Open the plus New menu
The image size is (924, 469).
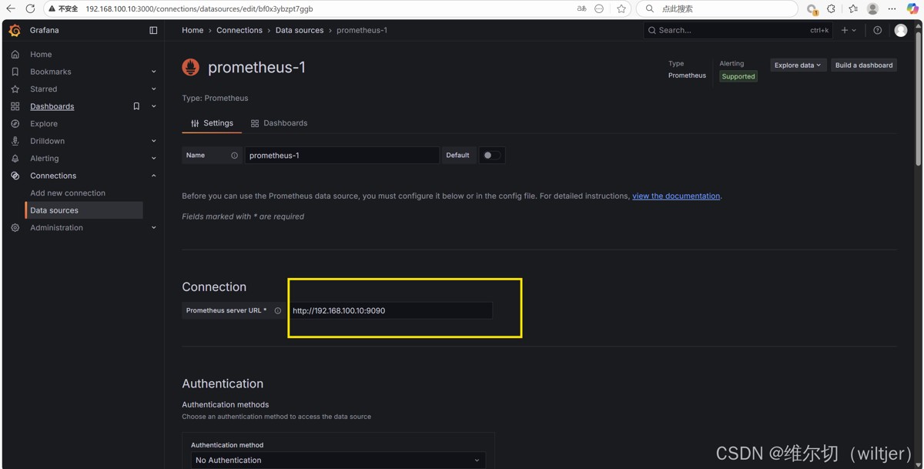point(849,30)
